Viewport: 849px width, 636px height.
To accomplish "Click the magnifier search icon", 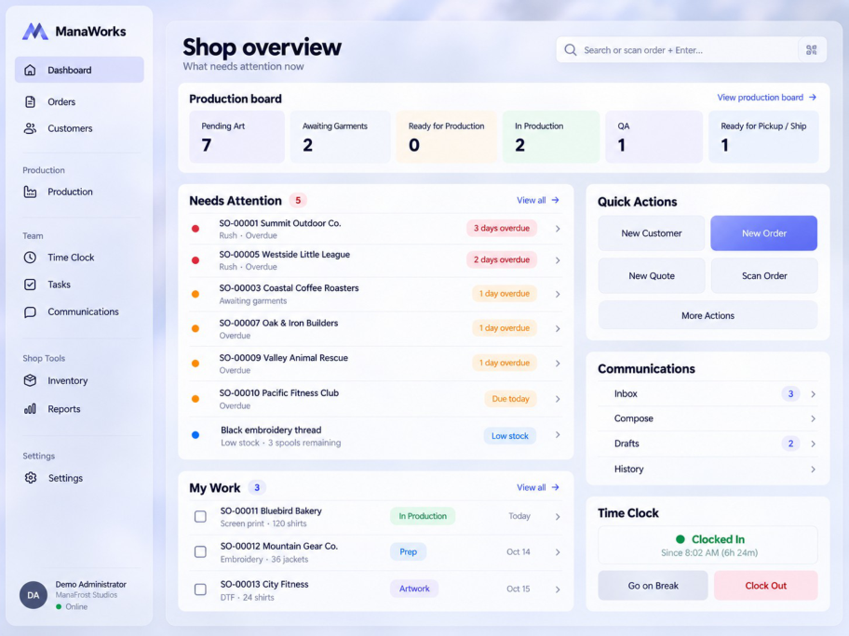I will [x=570, y=50].
